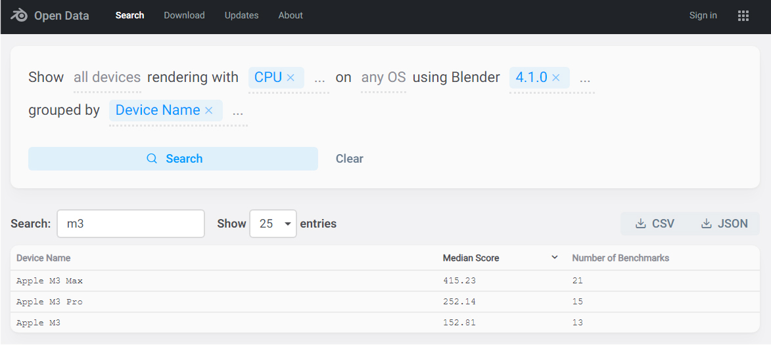This screenshot has width=771, height=345.
Task: Click the Open Data home link
Action: [62, 16]
